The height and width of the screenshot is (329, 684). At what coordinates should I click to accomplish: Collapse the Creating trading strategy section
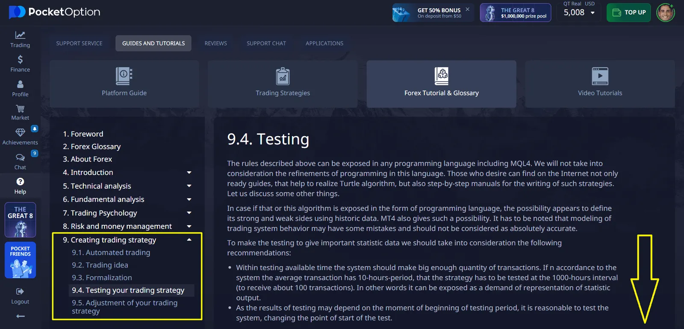(x=189, y=240)
